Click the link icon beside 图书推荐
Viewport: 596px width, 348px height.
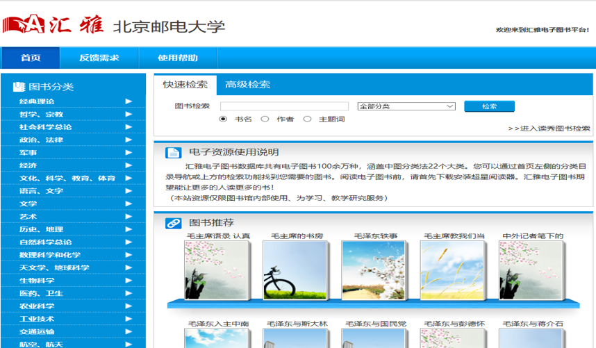click(x=173, y=223)
